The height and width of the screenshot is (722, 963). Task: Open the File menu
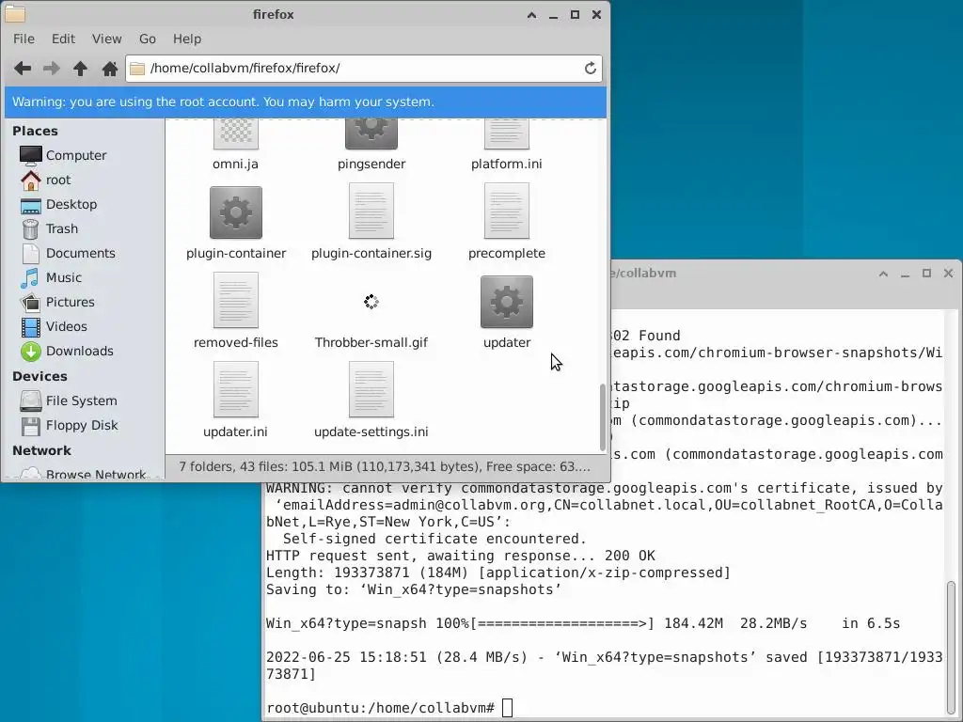(x=24, y=39)
